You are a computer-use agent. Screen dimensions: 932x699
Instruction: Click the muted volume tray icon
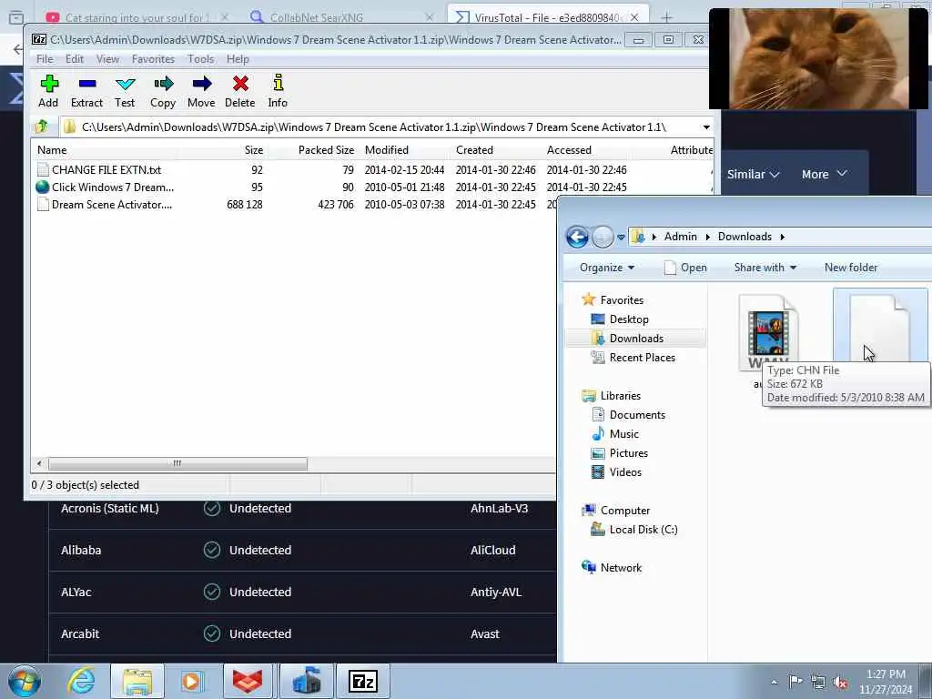click(840, 682)
